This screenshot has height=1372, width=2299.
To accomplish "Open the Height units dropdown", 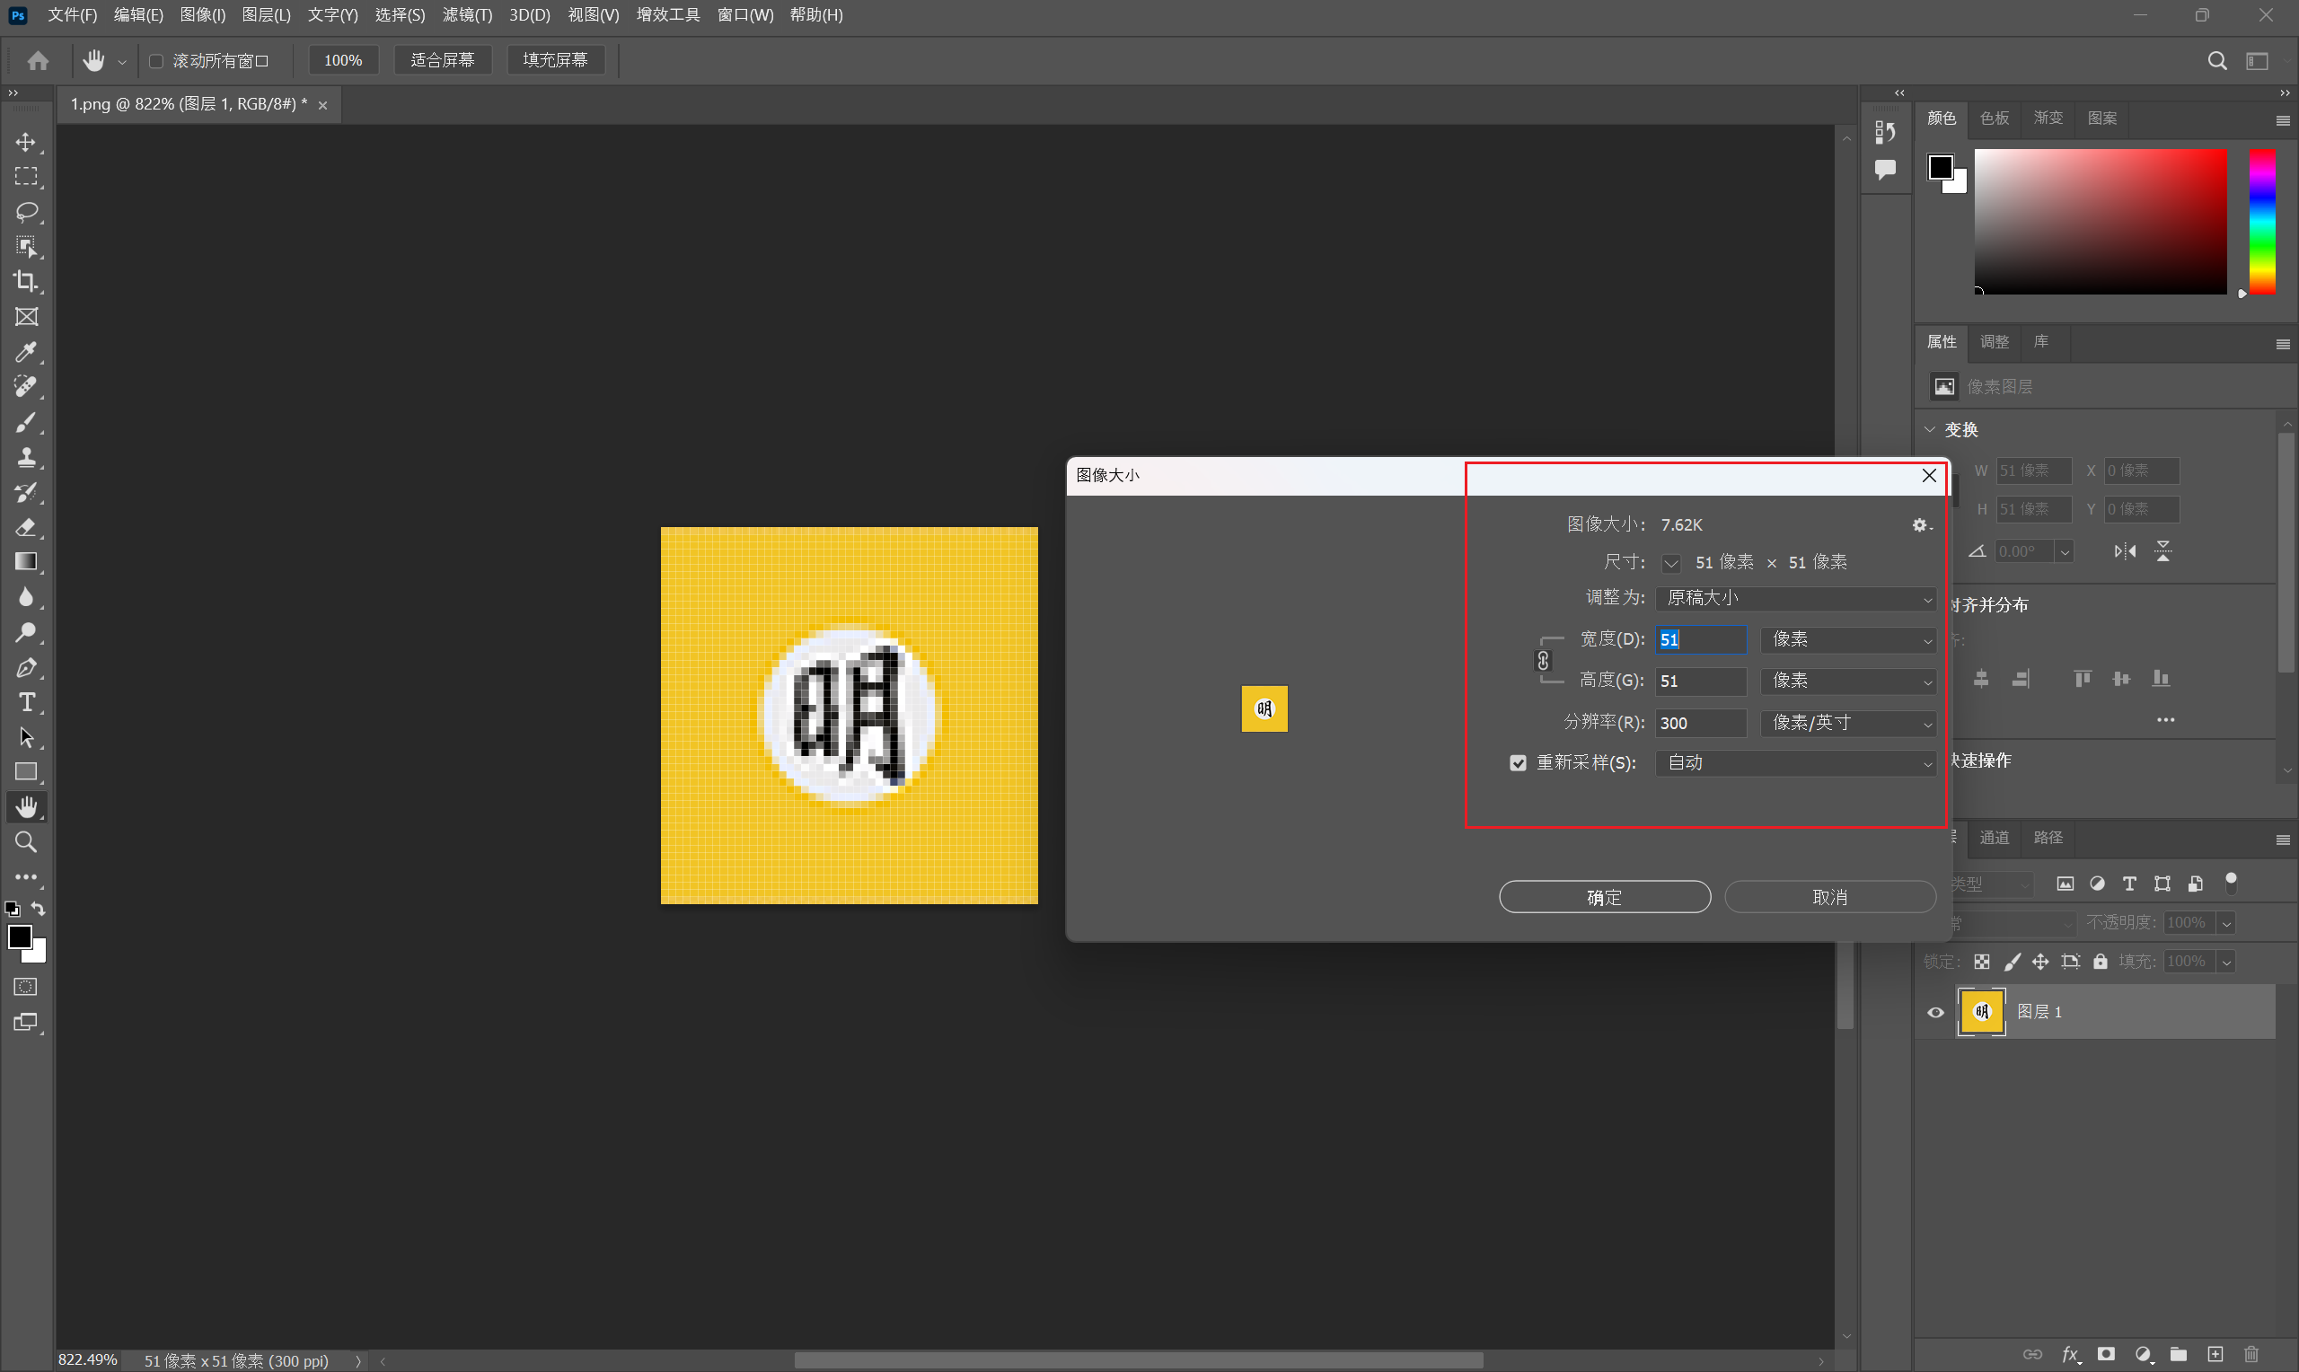I will [1848, 682].
